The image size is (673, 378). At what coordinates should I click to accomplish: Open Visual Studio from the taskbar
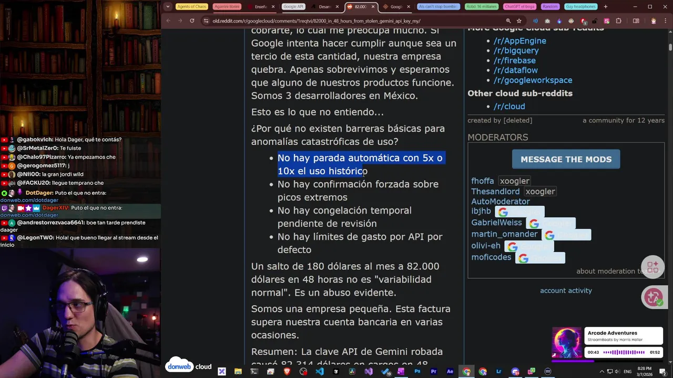pyautogui.click(x=369, y=372)
